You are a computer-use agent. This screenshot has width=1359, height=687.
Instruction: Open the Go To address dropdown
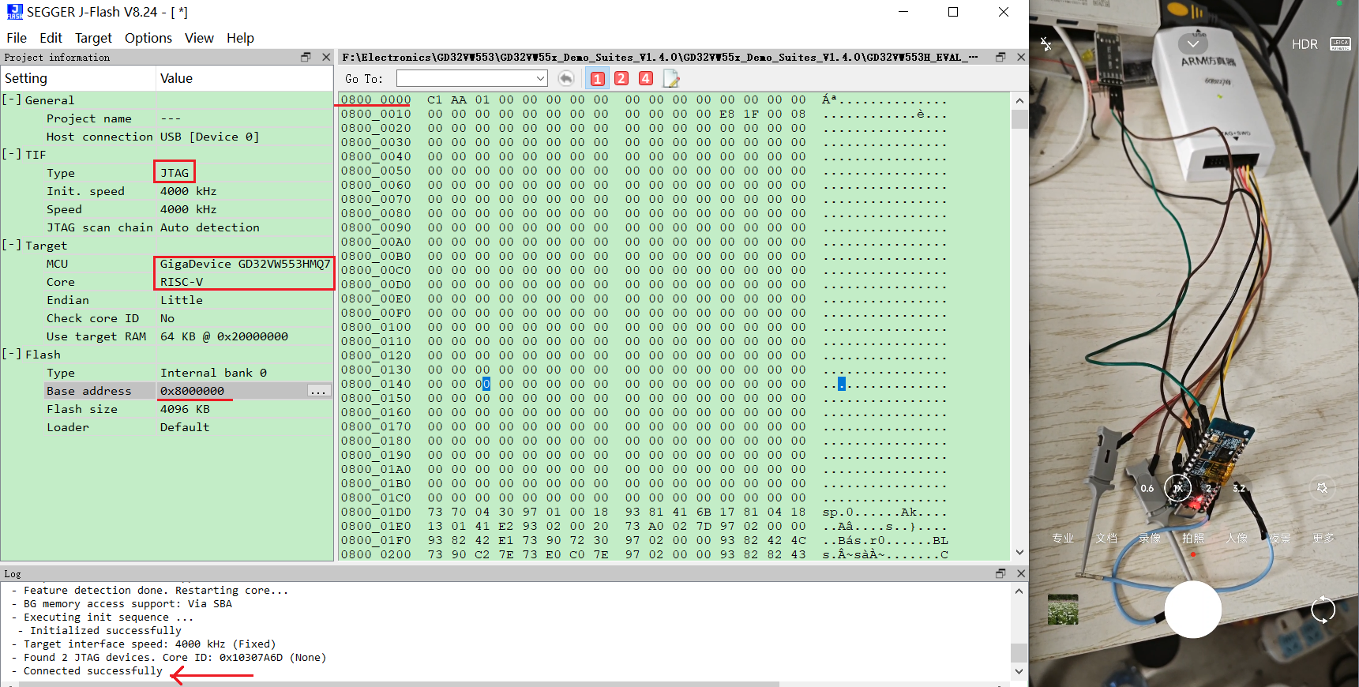[x=540, y=78]
